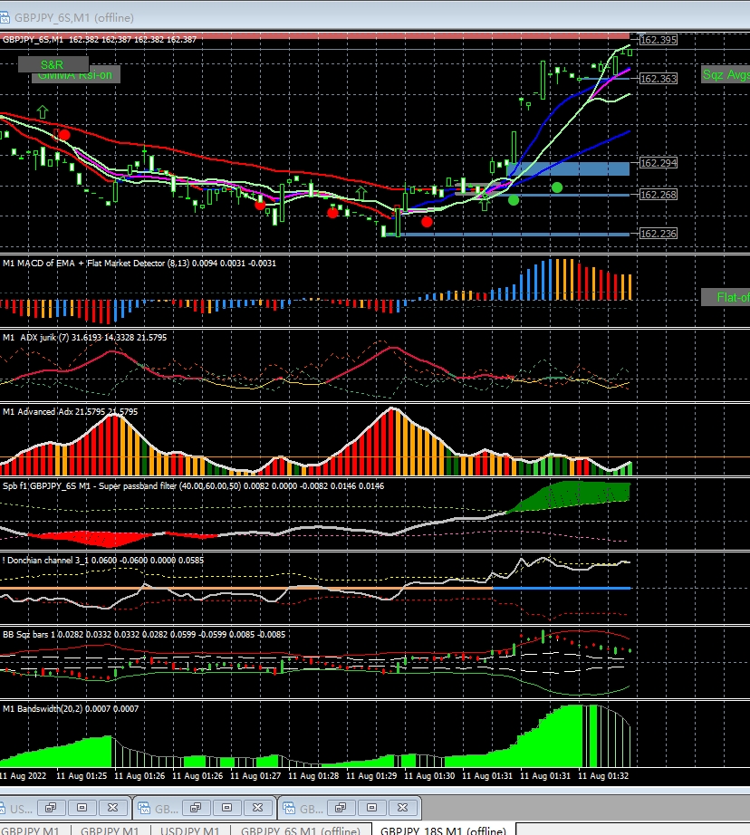
Task: Switch to GBPJPY_18S M1 (offline) tab
Action: click(443, 830)
